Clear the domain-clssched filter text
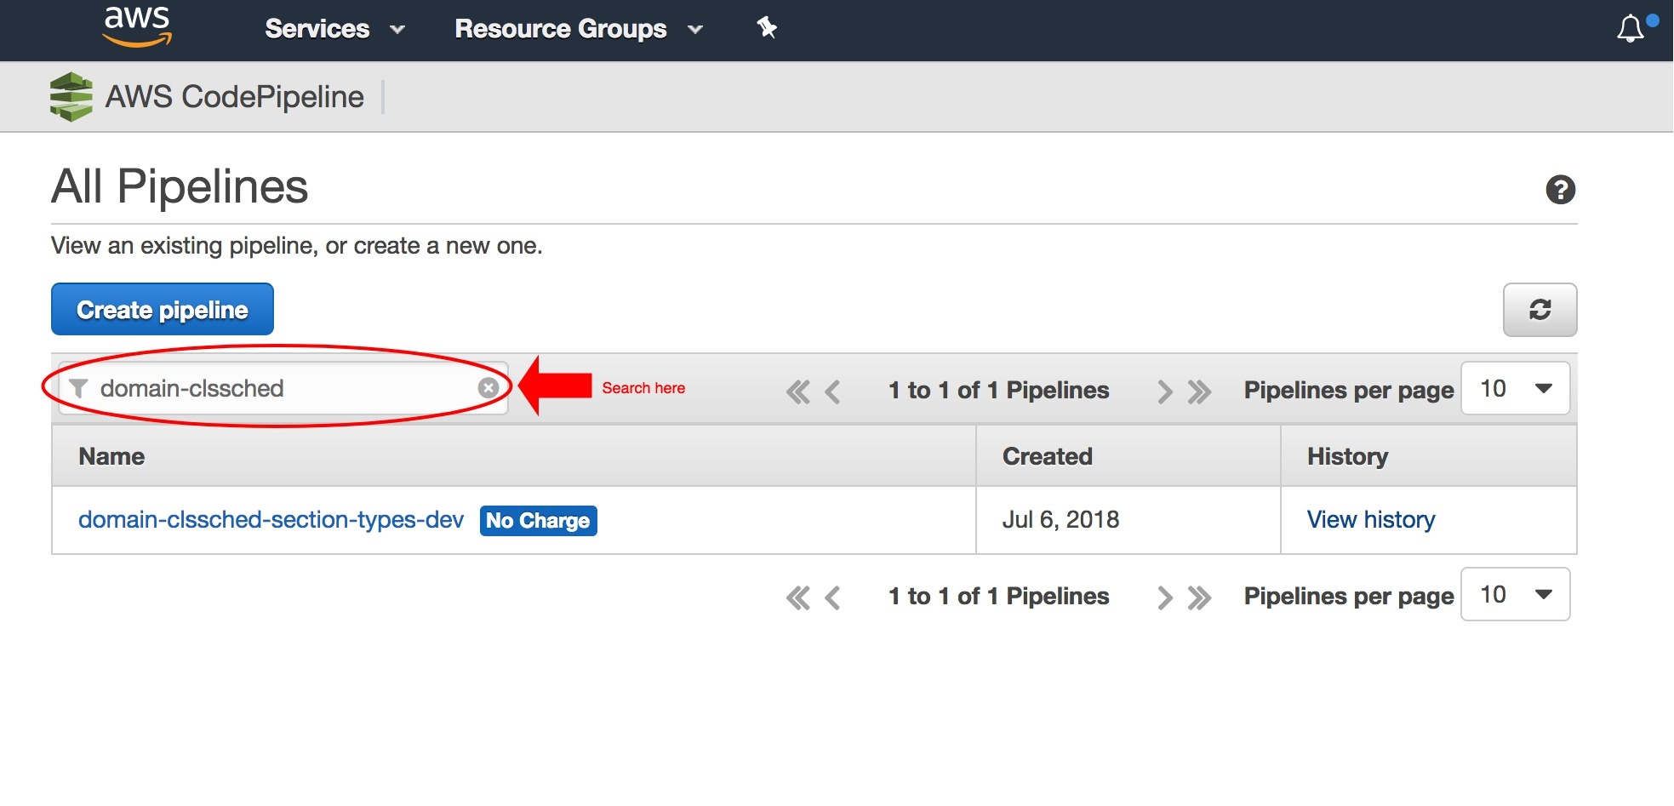The width and height of the screenshot is (1674, 806). (488, 388)
